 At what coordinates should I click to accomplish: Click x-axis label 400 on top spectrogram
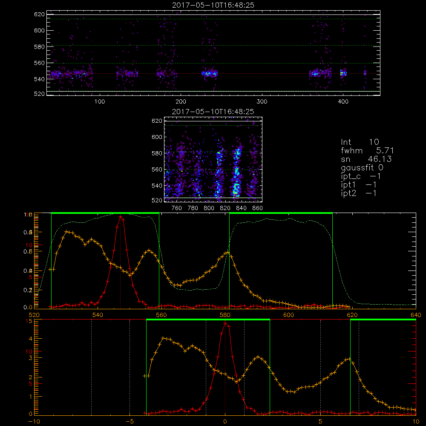tap(343, 102)
